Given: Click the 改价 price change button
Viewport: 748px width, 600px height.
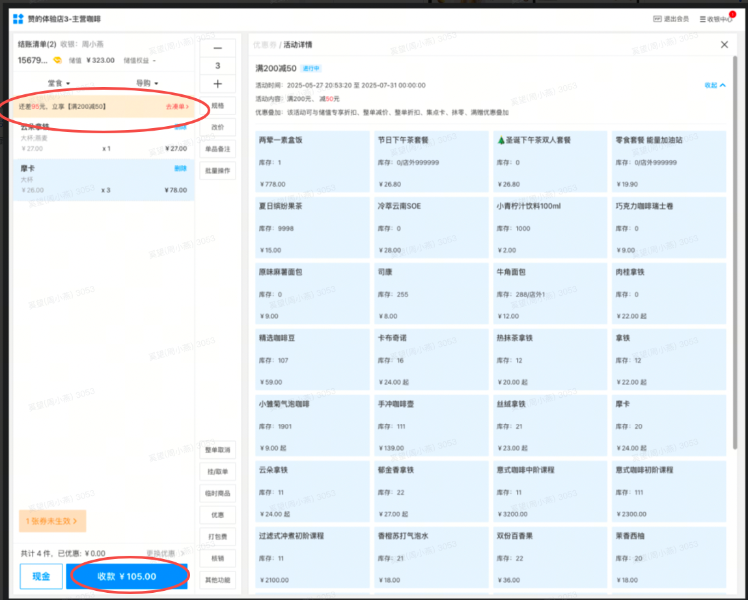Looking at the screenshot, I should pos(217,127).
